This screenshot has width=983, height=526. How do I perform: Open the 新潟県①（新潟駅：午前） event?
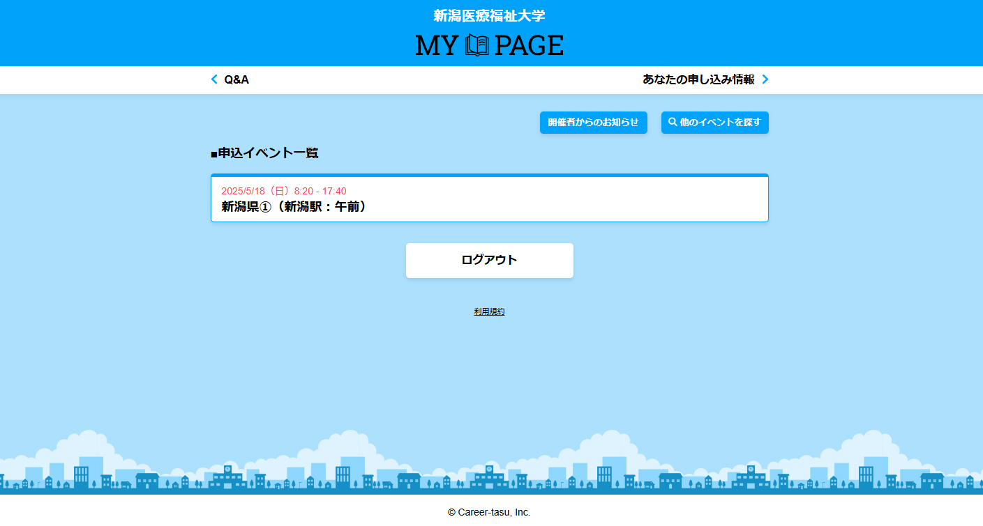click(x=294, y=206)
